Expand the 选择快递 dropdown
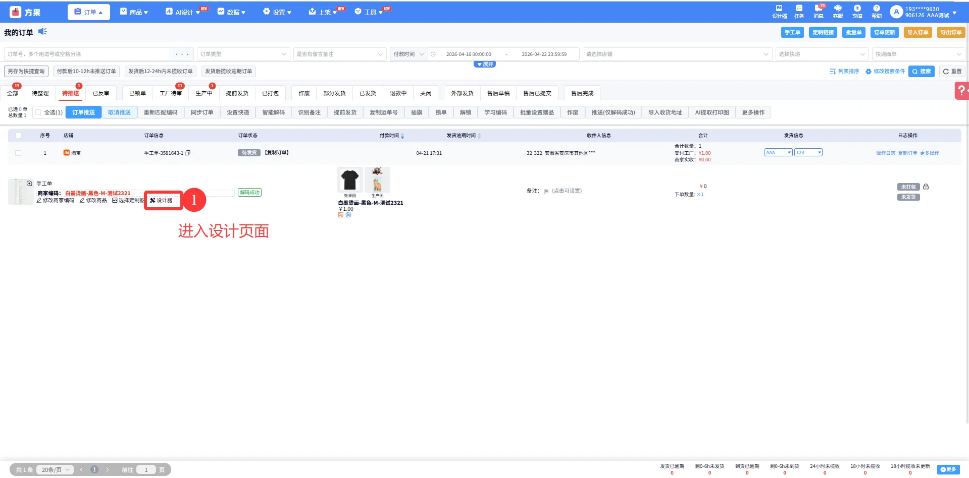Viewport: 969px width, 478px height. click(821, 54)
